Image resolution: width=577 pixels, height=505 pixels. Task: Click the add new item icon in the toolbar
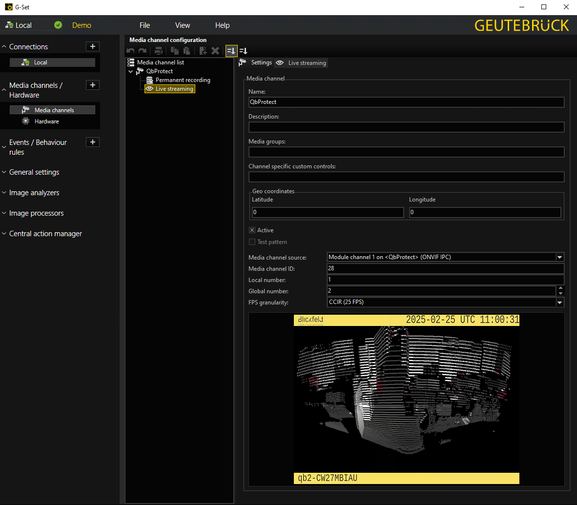click(x=203, y=51)
